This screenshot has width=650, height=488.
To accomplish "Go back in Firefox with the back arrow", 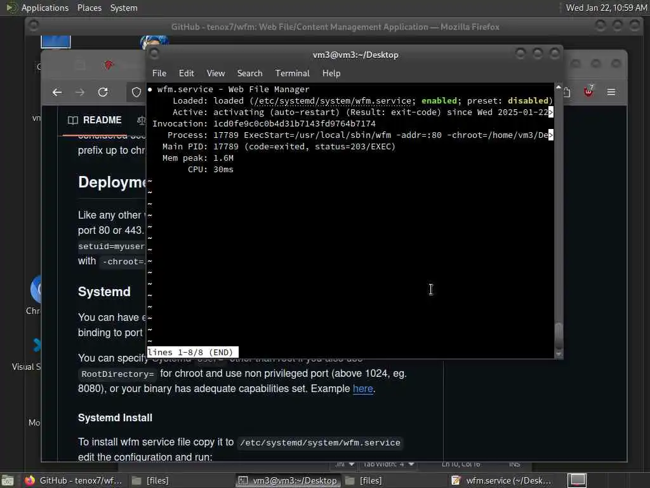I will click(57, 92).
